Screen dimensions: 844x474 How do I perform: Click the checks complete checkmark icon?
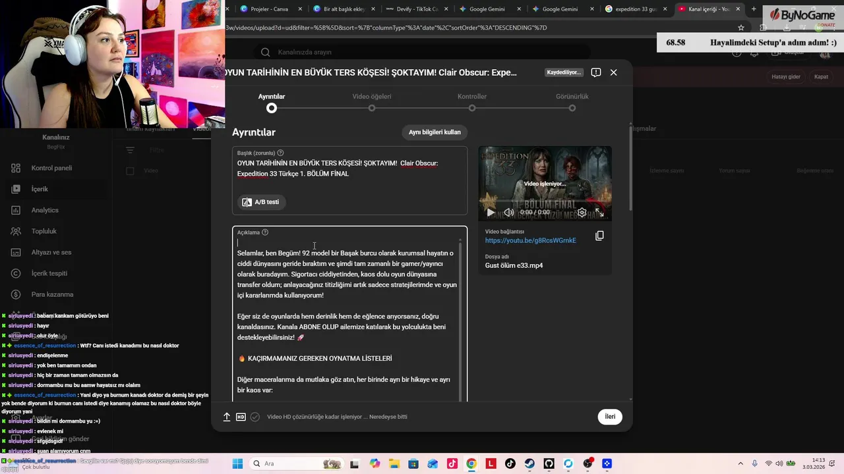click(255, 417)
